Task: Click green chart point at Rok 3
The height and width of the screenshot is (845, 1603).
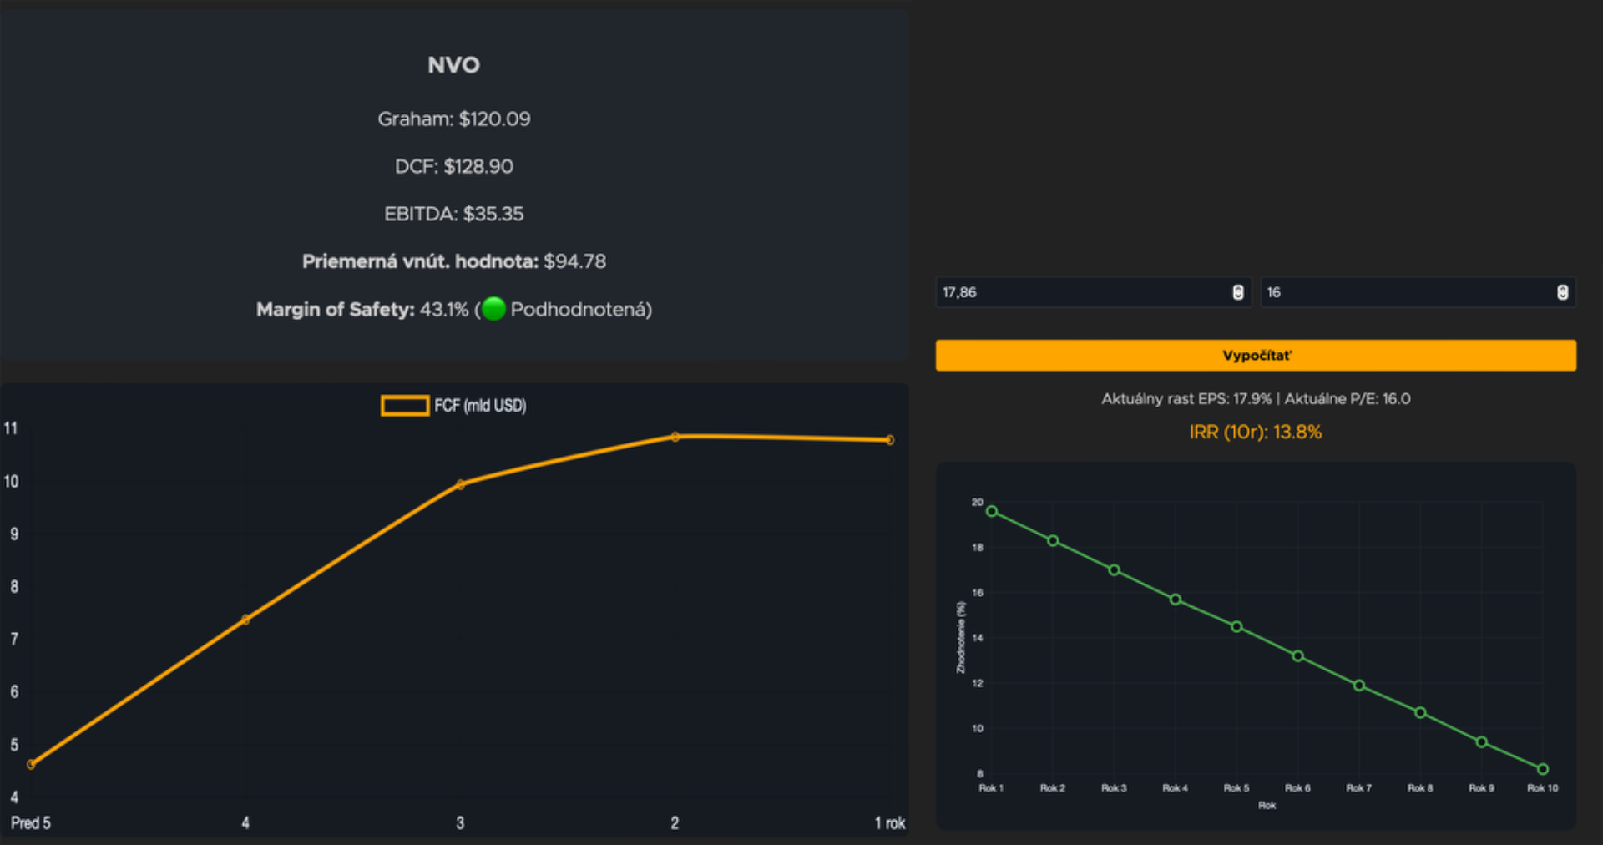Action: pos(1114,570)
